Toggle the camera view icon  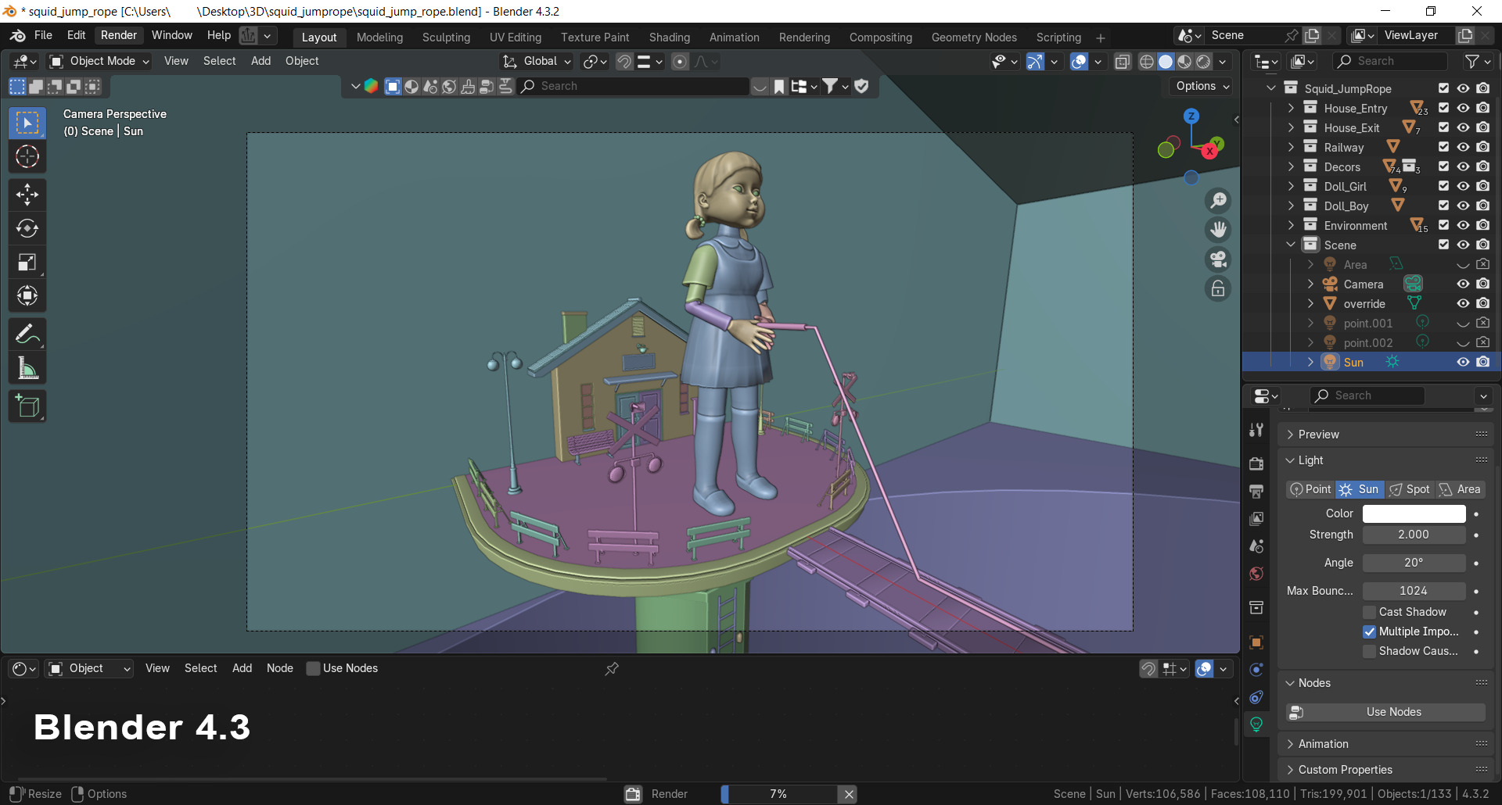coord(1218,259)
